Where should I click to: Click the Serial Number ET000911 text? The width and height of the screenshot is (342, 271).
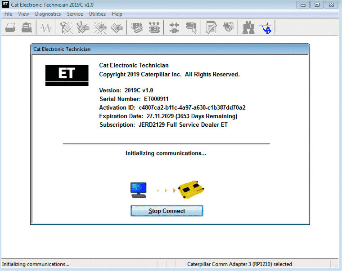click(x=134, y=99)
